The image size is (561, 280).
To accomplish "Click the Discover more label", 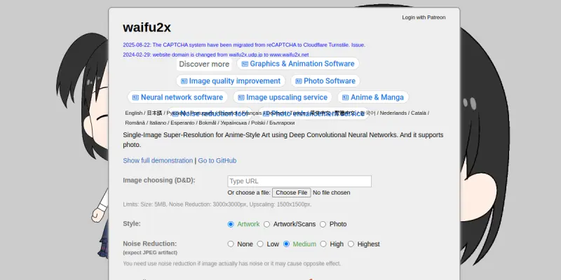I will (x=204, y=64).
